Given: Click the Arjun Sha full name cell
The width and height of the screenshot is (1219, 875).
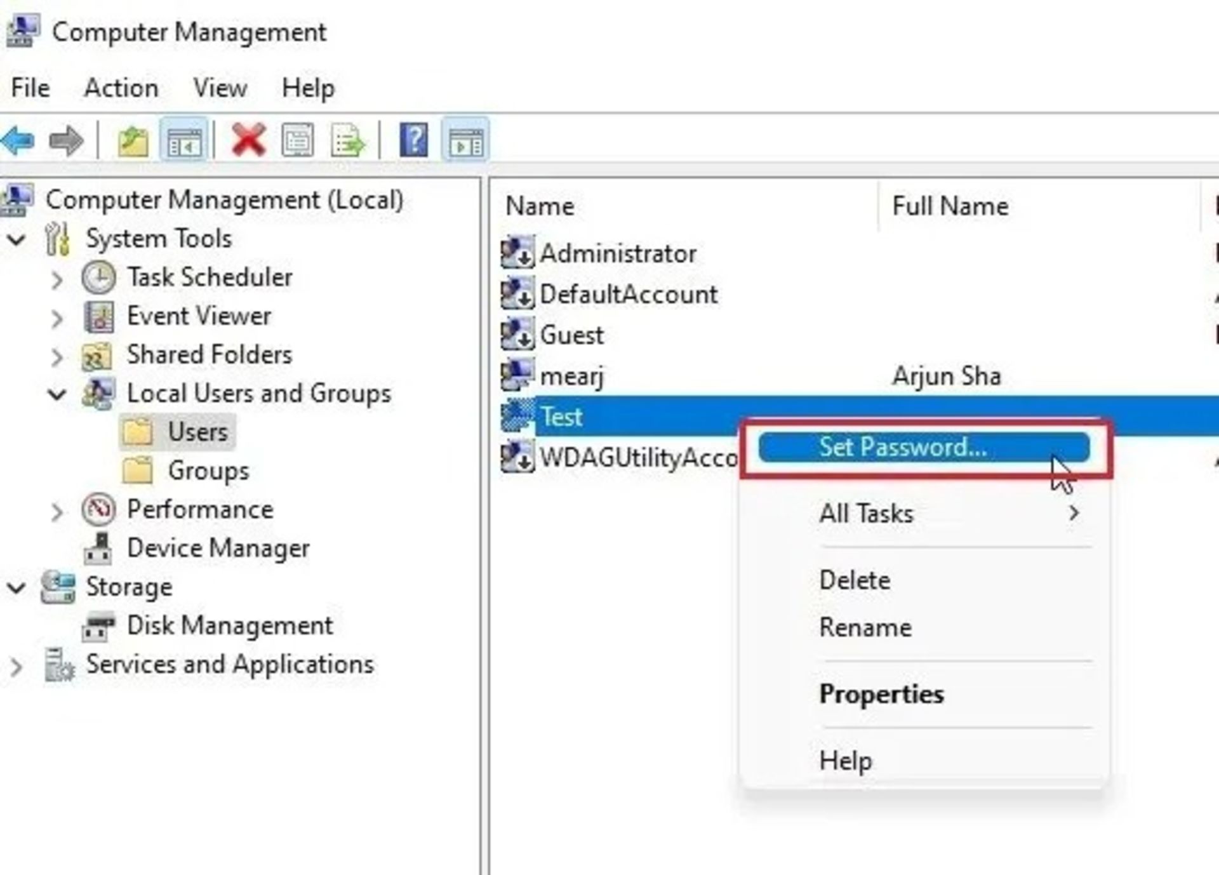Looking at the screenshot, I should (947, 376).
